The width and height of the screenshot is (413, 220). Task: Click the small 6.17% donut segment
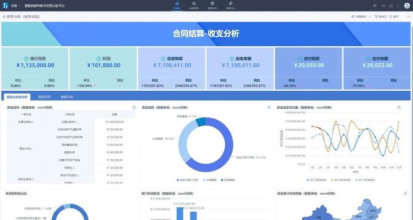pyautogui.click(x=201, y=122)
